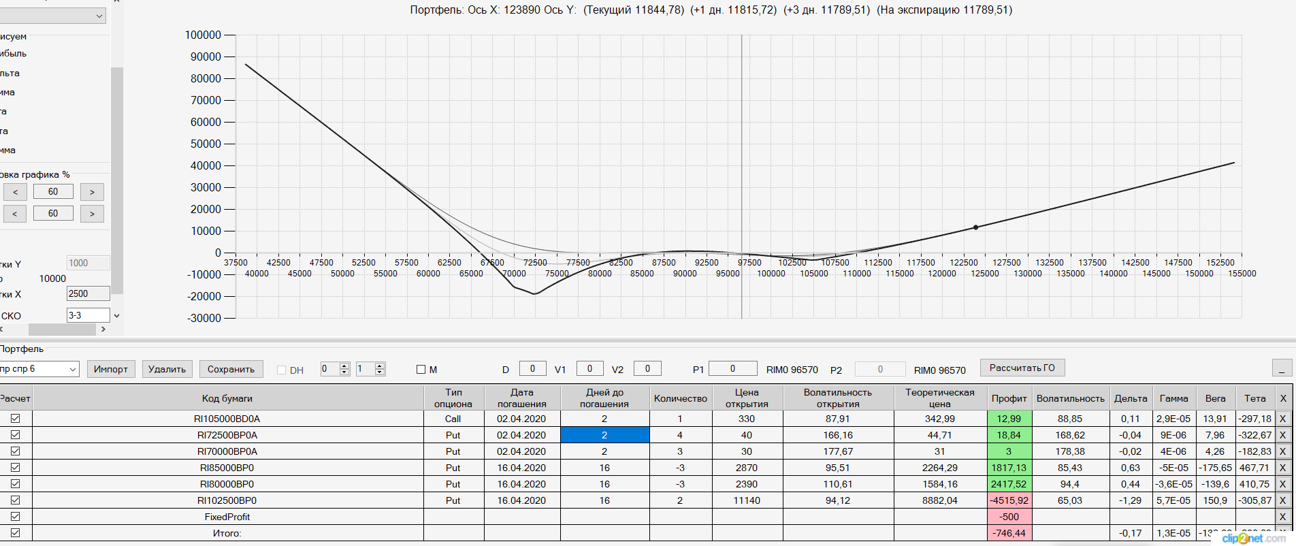Click the left panel vertical scrollbar thumb
Image resolution: width=1296 pixels, height=546 pixels.
point(117,180)
